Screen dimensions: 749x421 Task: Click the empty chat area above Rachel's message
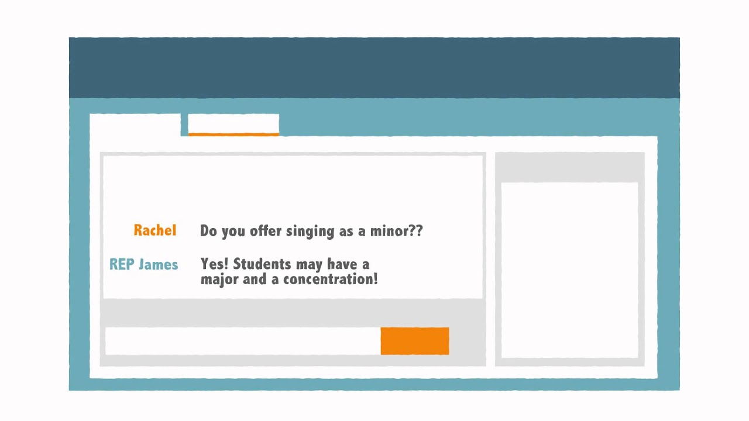pyautogui.click(x=293, y=184)
